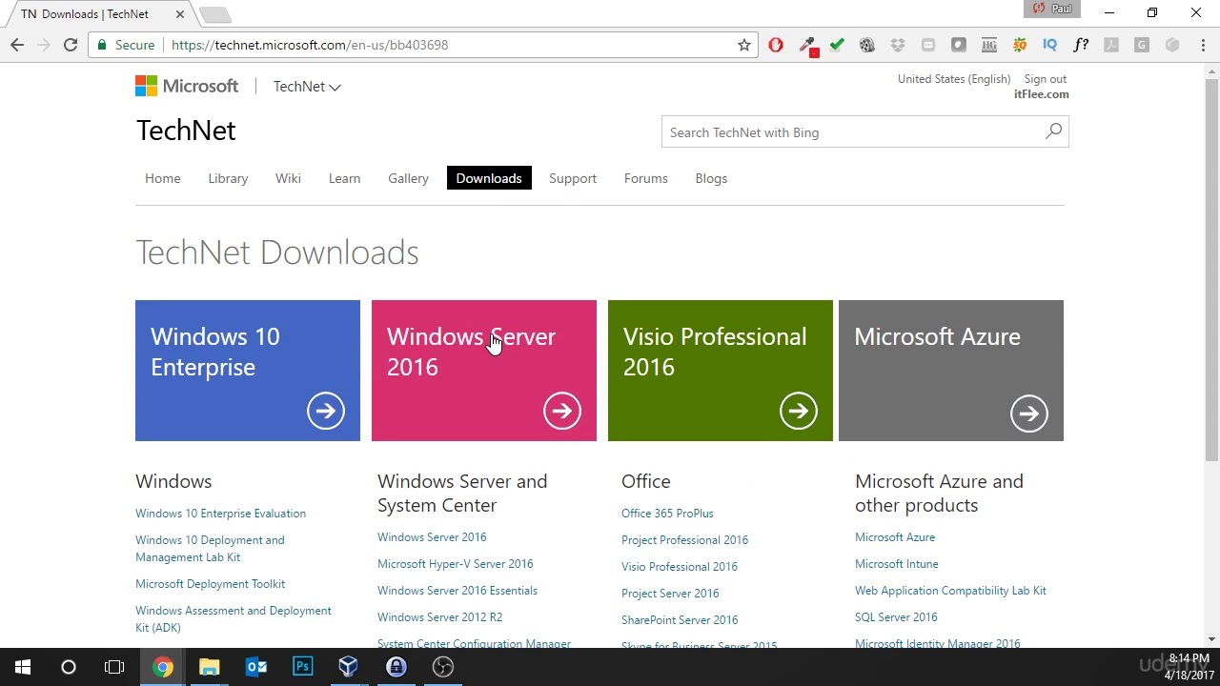
Task: Click the search magnifier icon in TechNet search
Action: click(1053, 131)
